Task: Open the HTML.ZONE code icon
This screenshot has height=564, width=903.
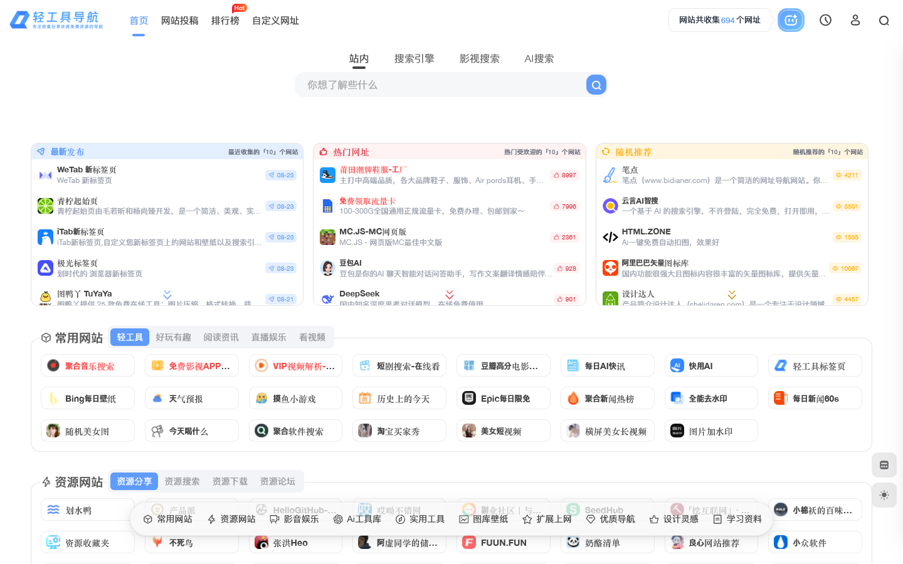Action: coord(610,237)
